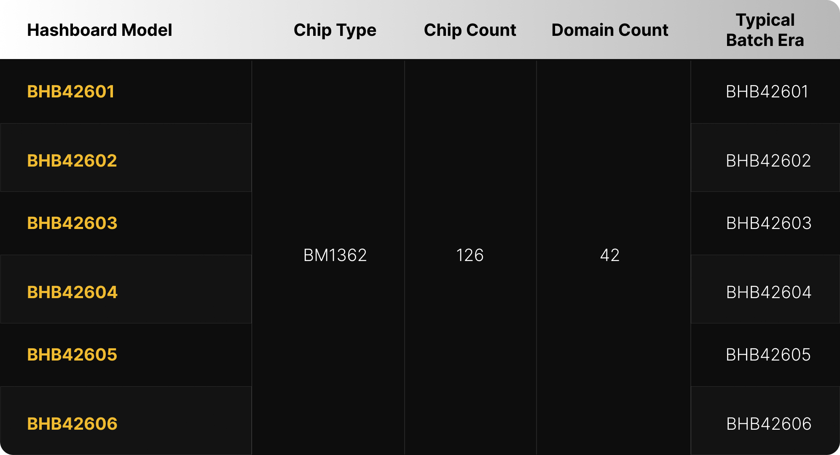Screen dimensions: 840x455
Task: Click the Chip Type column header
Action: point(335,30)
